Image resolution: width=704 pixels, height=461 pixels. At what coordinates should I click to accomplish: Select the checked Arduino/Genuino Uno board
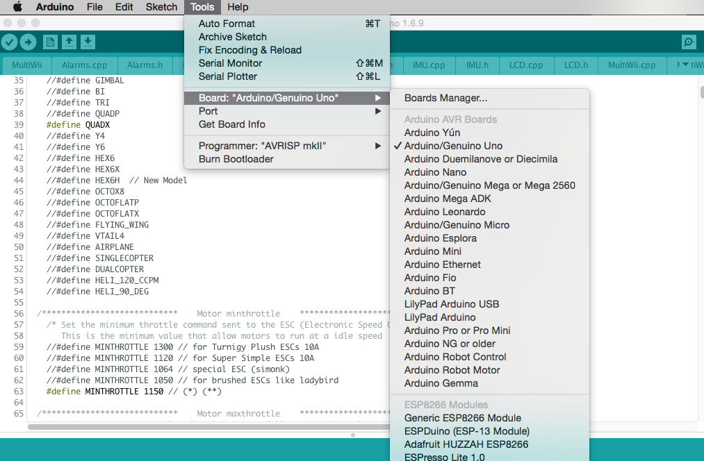point(453,146)
